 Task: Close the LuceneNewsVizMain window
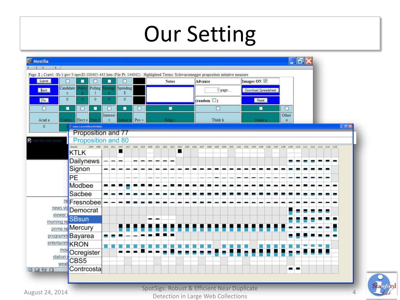350,126
